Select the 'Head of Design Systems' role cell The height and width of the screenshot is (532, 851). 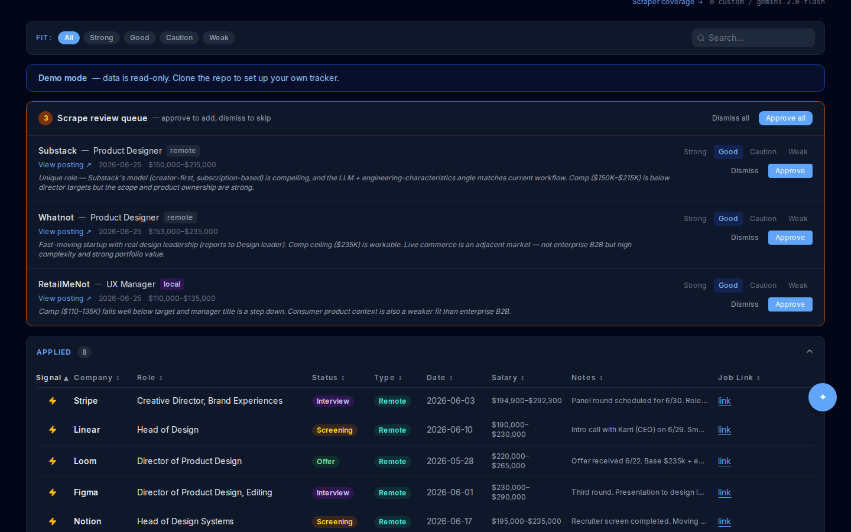point(186,521)
